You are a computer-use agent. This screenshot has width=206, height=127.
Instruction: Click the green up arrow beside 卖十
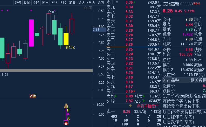pos(134,2)
